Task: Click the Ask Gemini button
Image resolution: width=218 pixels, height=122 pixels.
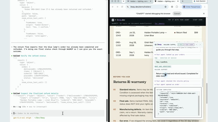Action: [200, 1]
